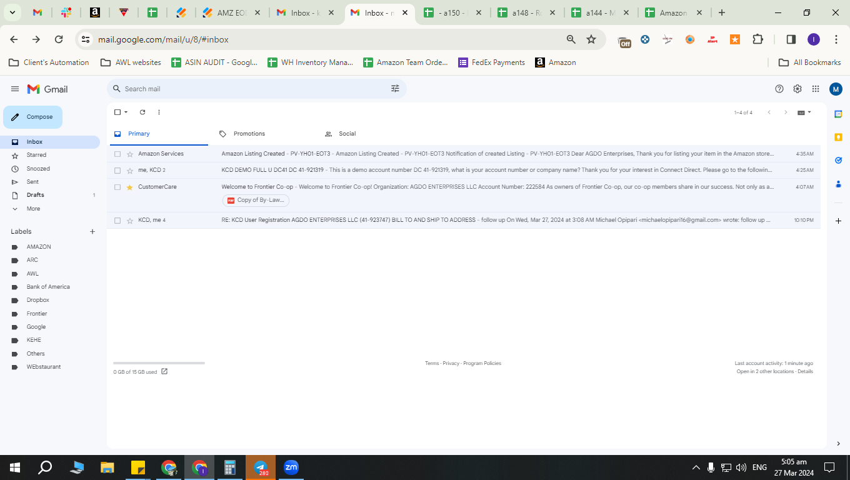Select the CustomerCare email checkbox
Screen dimensions: 850x480
tap(117, 187)
